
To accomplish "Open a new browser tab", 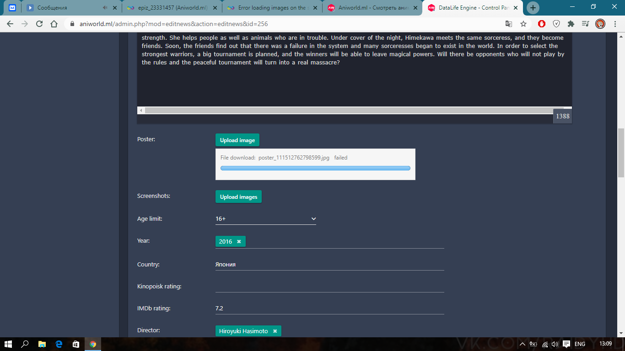I will [533, 8].
